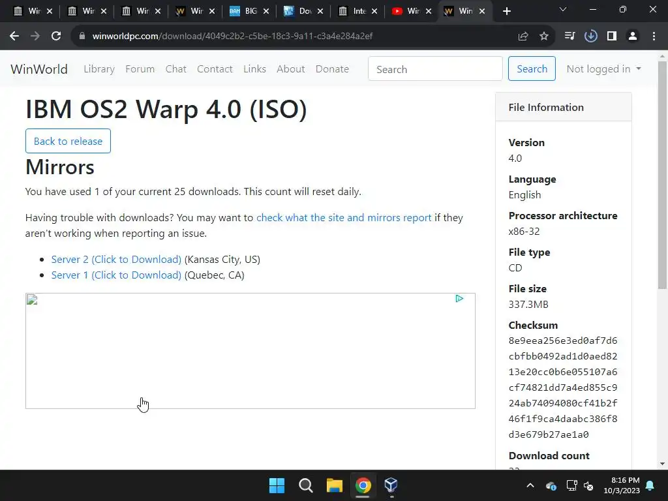Expand the Not logged in dropdown

click(x=603, y=69)
